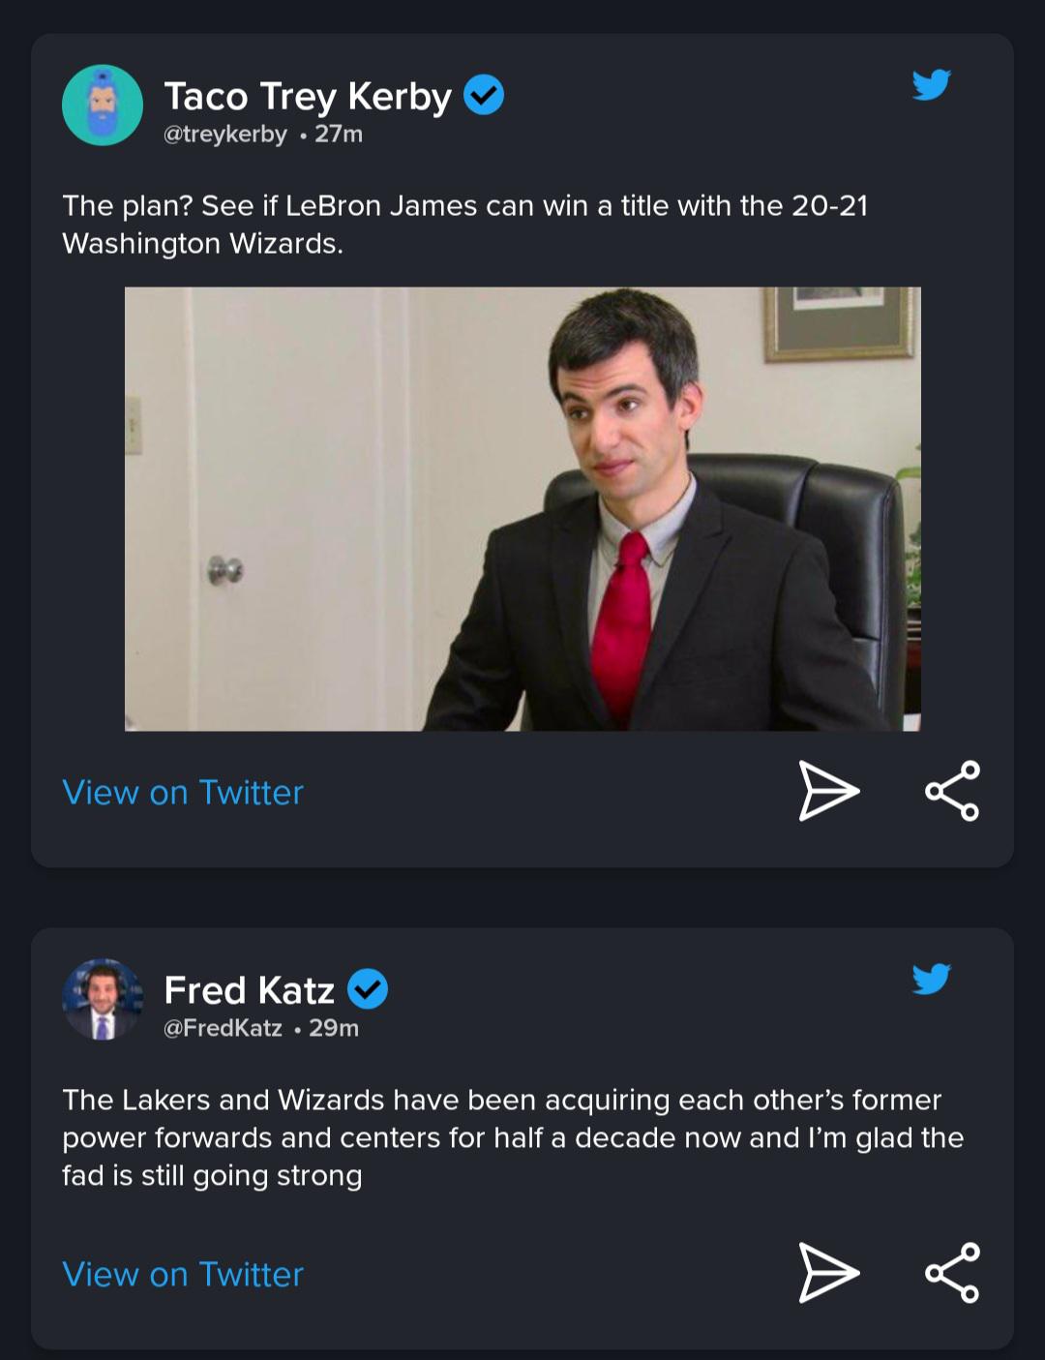Click the 29m timestamp on Fred Katz's tweet

pos(334,1028)
